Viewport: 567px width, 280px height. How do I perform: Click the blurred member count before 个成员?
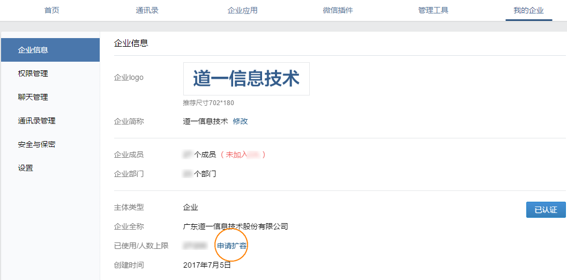[188, 155]
